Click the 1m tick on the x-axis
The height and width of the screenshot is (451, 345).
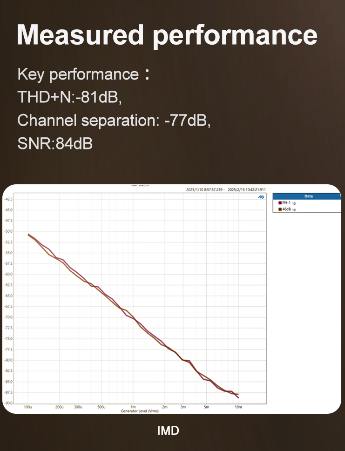[133, 407]
